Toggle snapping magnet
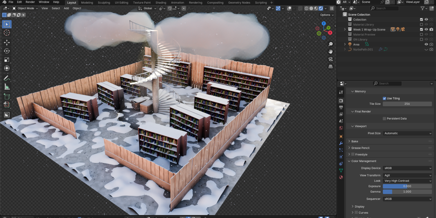Screen dimensions: 436x218 coord(170,8)
